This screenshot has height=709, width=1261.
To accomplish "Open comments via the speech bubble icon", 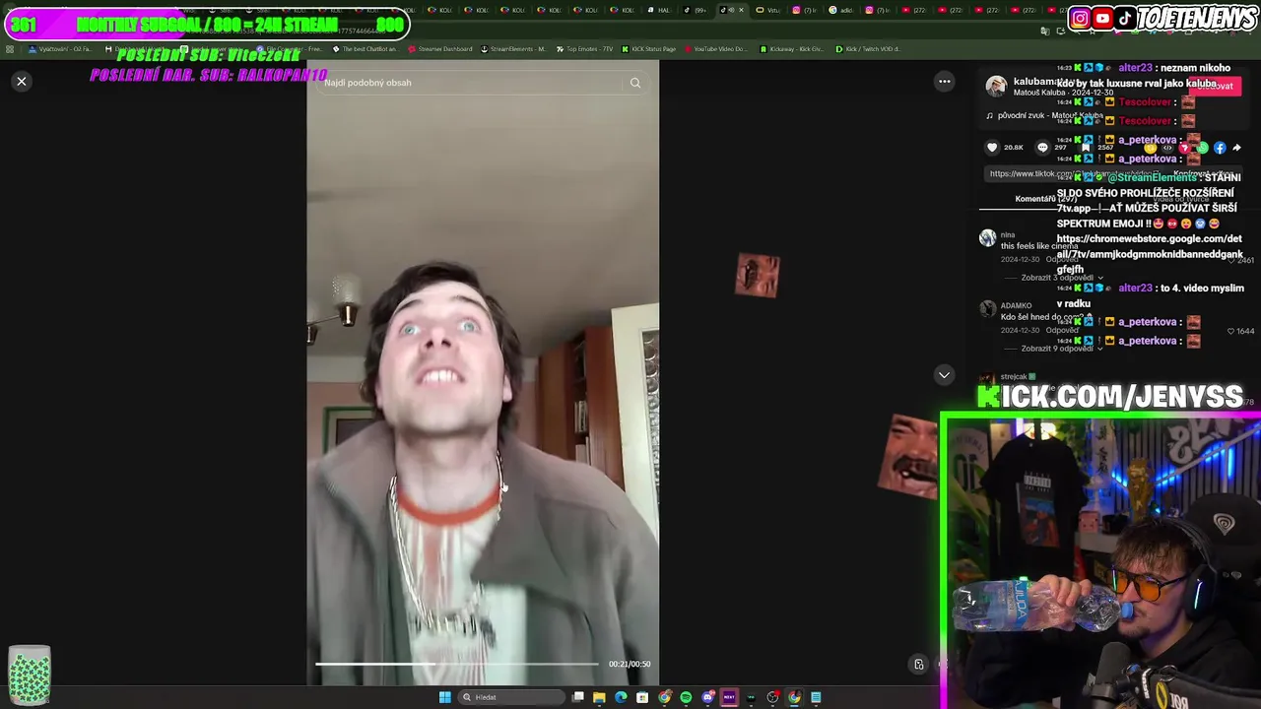I will (x=1042, y=148).
